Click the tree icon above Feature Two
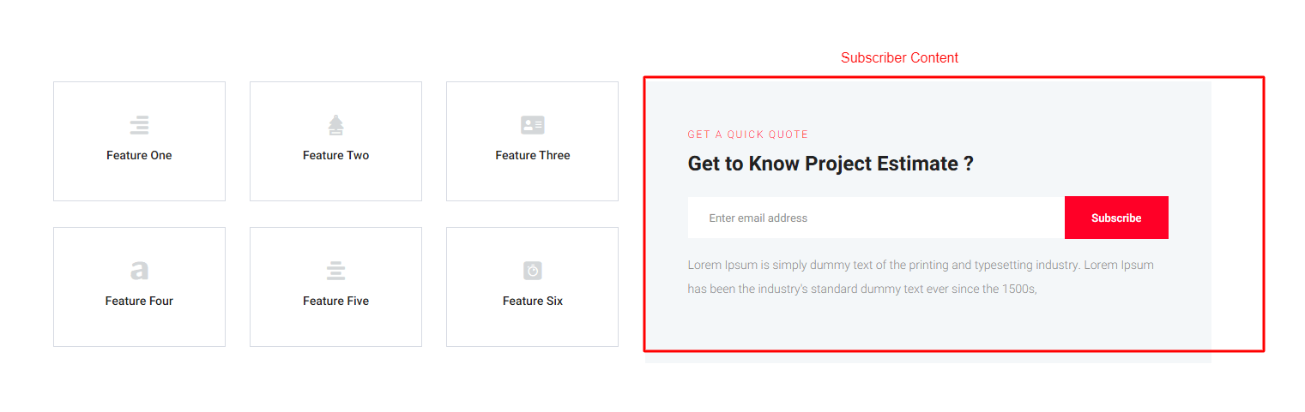This screenshot has height=412, width=1305. click(x=335, y=125)
